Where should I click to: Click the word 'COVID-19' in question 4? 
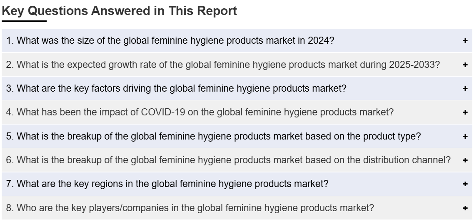point(163,112)
